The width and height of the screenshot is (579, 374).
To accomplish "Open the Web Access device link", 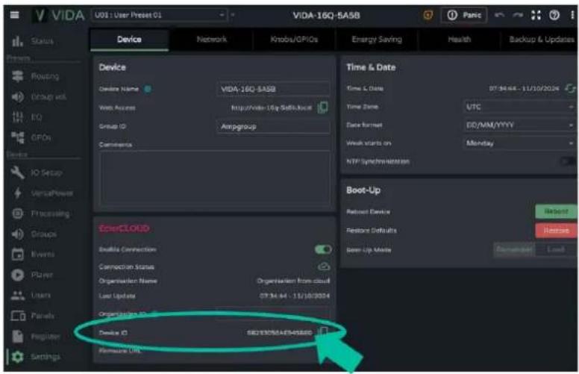I will point(272,108).
